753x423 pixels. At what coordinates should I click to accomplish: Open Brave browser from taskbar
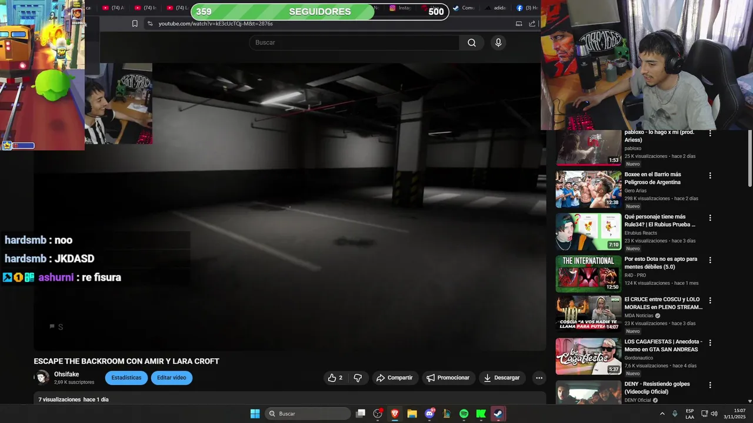395,414
